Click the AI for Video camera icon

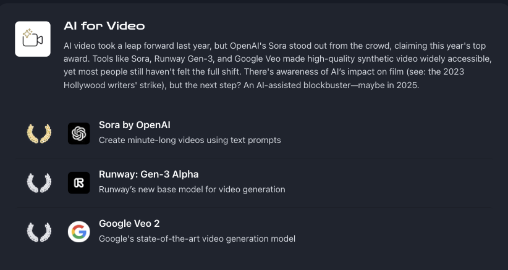33,39
